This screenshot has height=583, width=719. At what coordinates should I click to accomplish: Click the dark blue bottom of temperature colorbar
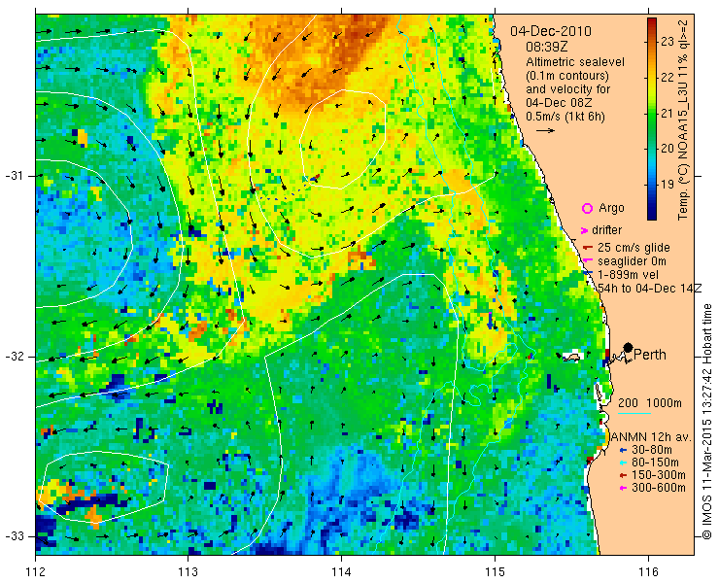click(652, 216)
